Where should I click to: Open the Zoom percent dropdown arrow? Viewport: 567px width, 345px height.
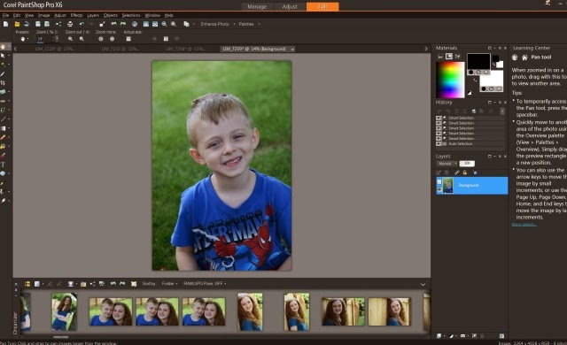point(57,39)
